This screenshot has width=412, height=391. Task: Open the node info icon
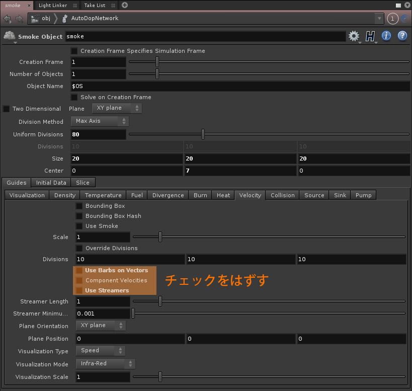(386, 36)
